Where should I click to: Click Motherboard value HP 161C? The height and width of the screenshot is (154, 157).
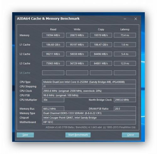click(89, 122)
